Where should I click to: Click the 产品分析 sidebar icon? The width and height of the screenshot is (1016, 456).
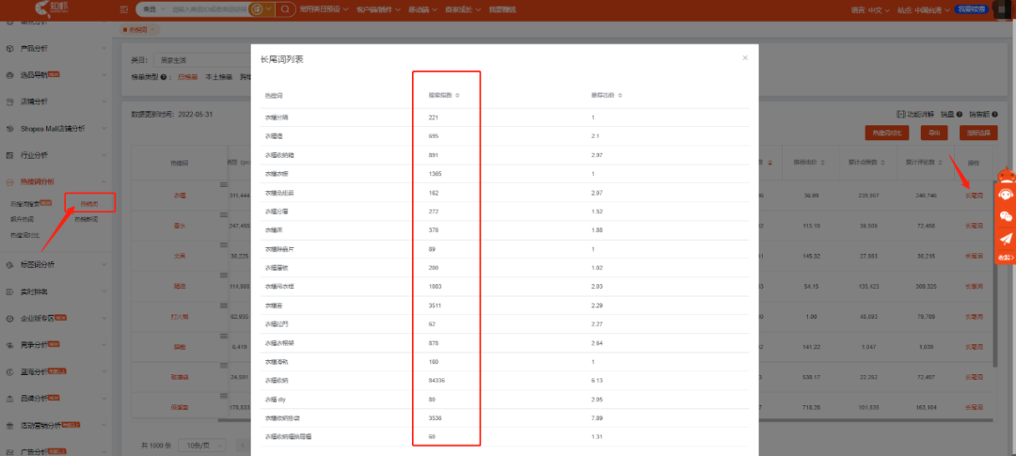coord(9,49)
